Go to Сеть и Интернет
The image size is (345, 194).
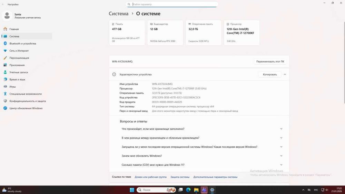click(x=27, y=51)
